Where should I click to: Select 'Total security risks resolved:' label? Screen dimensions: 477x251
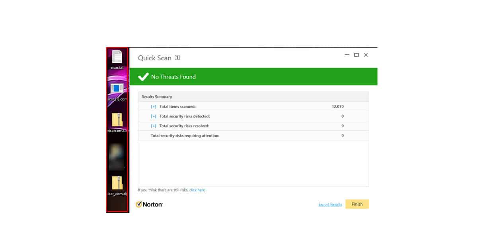(x=184, y=126)
